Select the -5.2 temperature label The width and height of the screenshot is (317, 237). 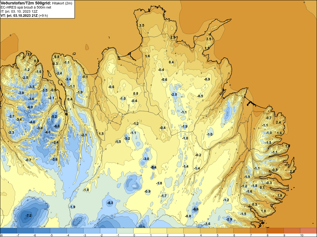click(54, 117)
